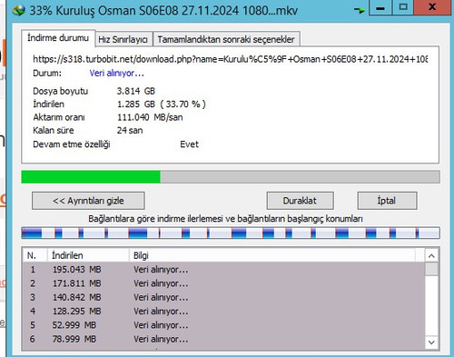Screen dimensions: 454x357
Task: Switch to the Hız Sınırlayıcı tab
Action: [x=123, y=39]
